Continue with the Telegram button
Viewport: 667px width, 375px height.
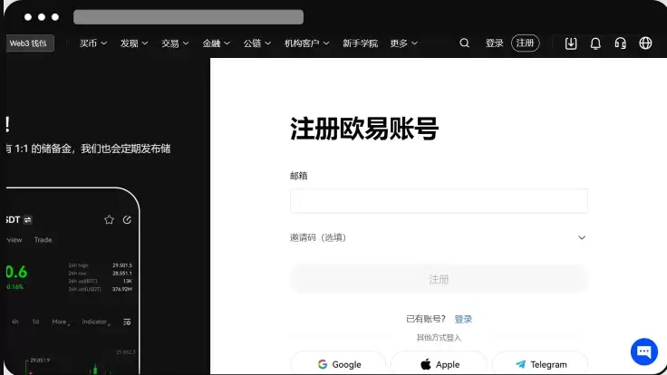point(540,364)
